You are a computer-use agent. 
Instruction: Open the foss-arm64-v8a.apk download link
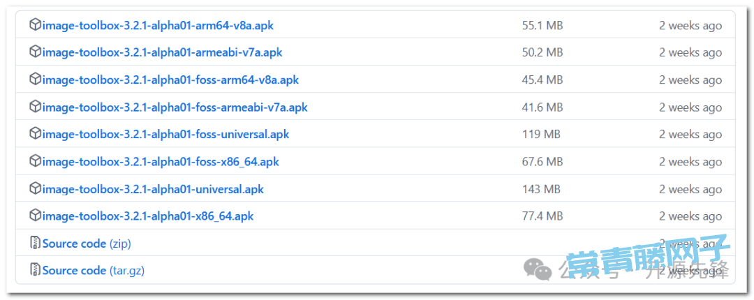(x=170, y=80)
